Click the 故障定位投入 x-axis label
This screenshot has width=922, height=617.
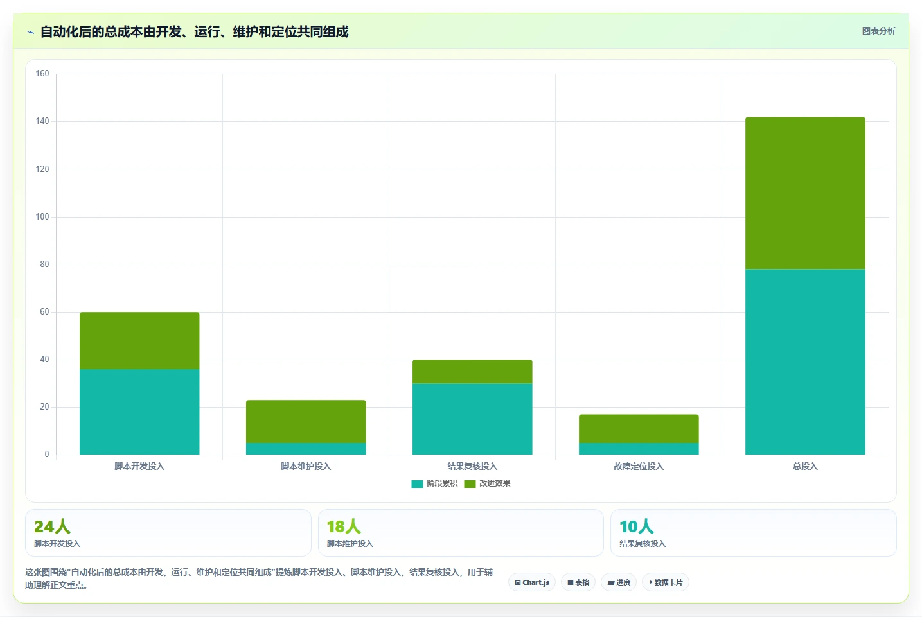click(639, 466)
